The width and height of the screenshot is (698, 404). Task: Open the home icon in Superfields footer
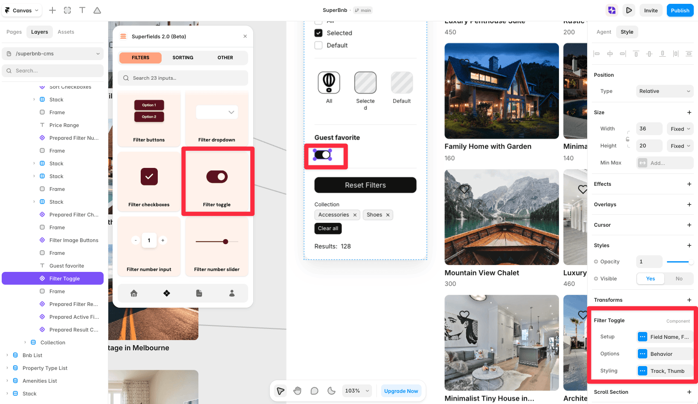tap(134, 293)
